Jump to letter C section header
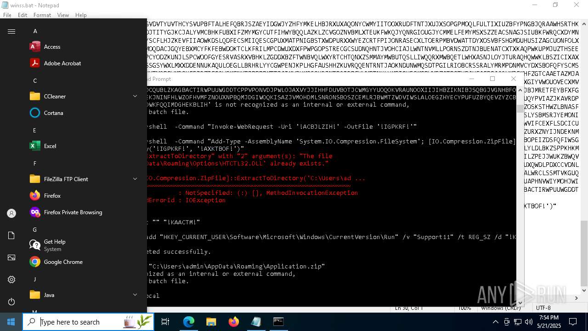588x331 pixels. [x=35, y=81]
